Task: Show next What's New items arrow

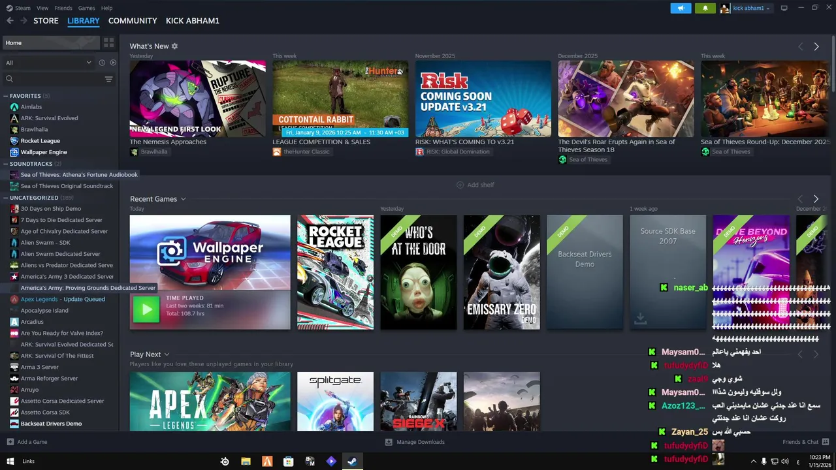Action: [816, 47]
